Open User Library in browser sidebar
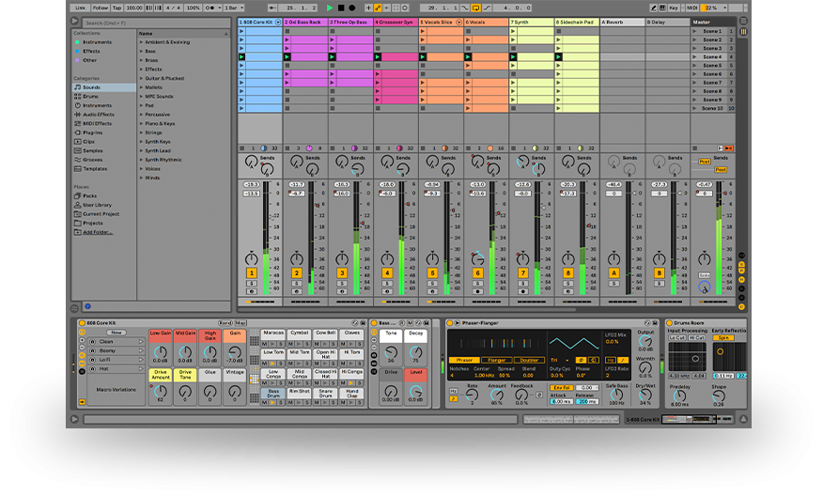 (x=96, y=204)
